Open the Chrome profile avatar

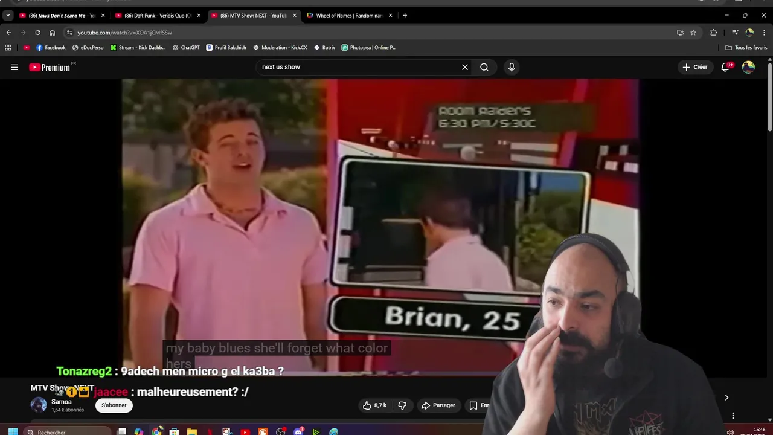pyautogui.click(x=749, y=33)
